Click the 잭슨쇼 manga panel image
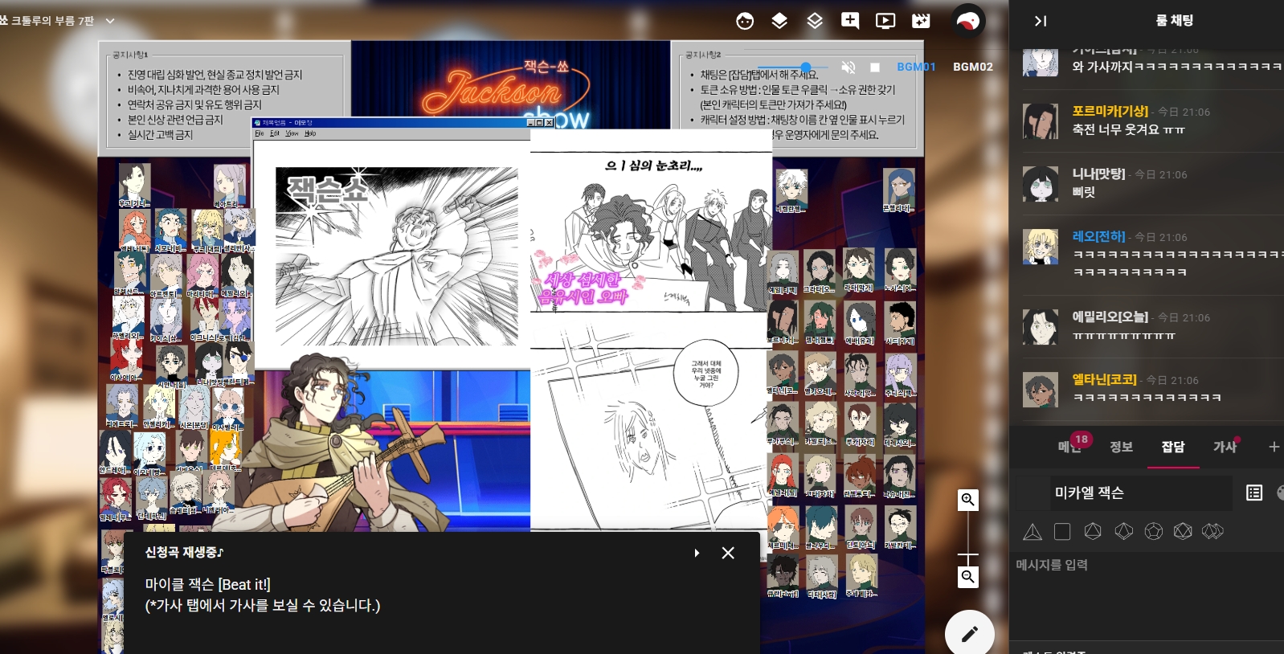 click(x=397, y=256)
